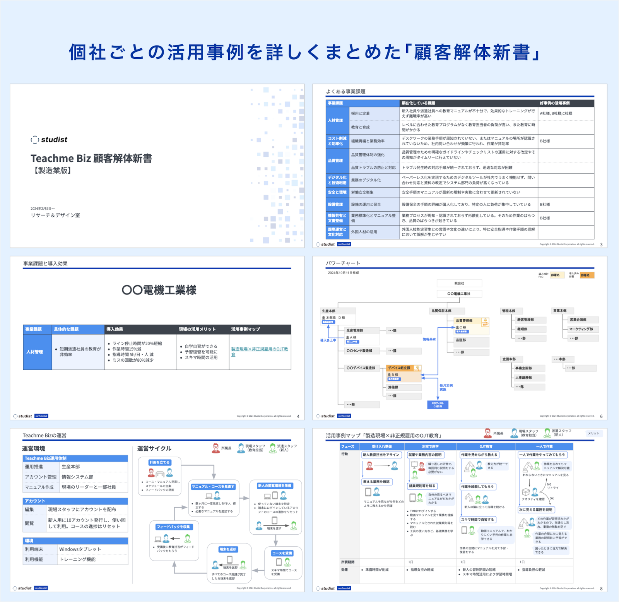Select the マニュアル・コースを見直す cycle box
Viewport: 619px width, 602px height.
(x=213, y=499)
